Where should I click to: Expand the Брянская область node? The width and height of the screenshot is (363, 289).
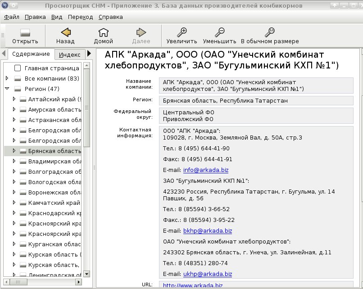click(x=14, y=151)
